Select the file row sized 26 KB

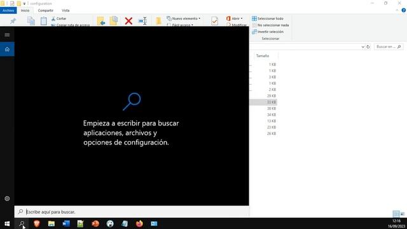pos(263,134)
